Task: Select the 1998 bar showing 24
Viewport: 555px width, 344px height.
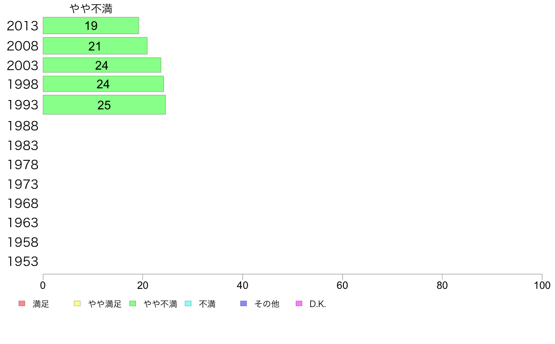Action: coord(103,84)
